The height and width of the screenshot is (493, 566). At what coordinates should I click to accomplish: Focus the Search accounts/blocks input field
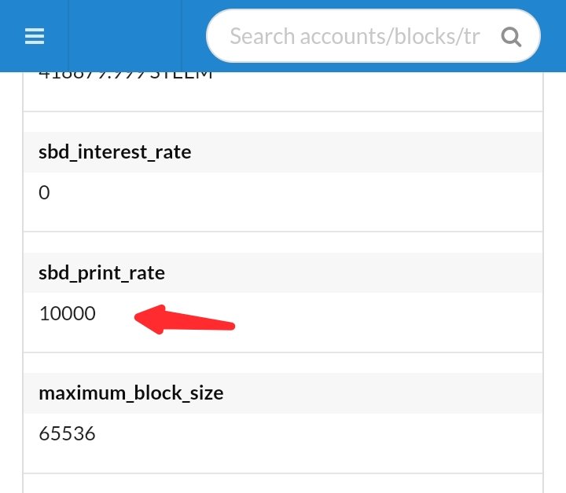[373, 36]
